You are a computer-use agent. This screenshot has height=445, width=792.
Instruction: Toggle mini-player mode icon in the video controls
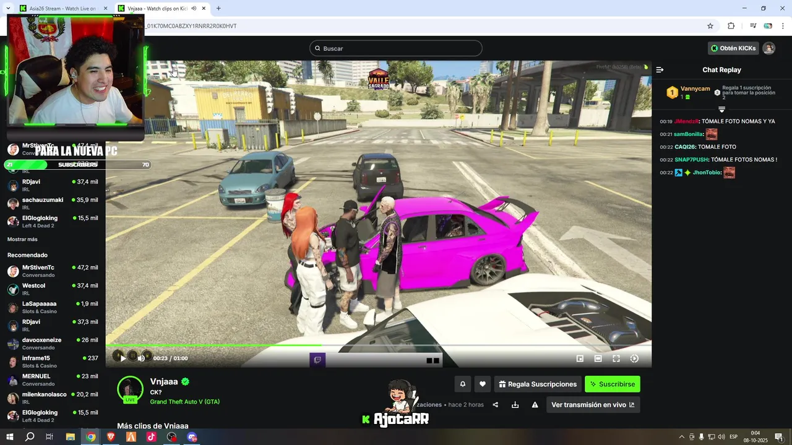click(580, 358)
